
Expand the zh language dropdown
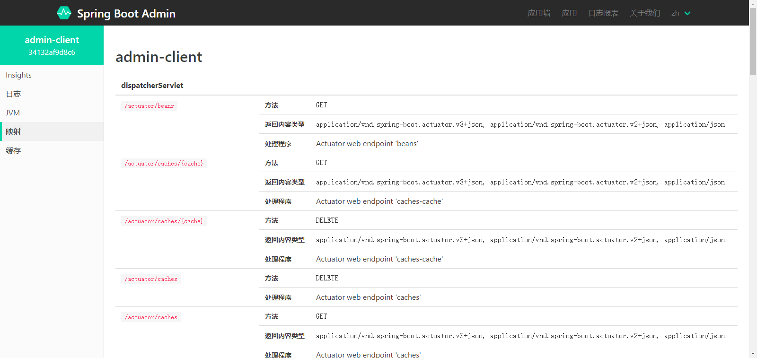pos(681,13)
